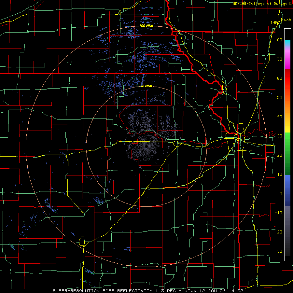Click the 10 value on dBZ scale
This screenshot has width=293, height=293.
click(280, 174)
